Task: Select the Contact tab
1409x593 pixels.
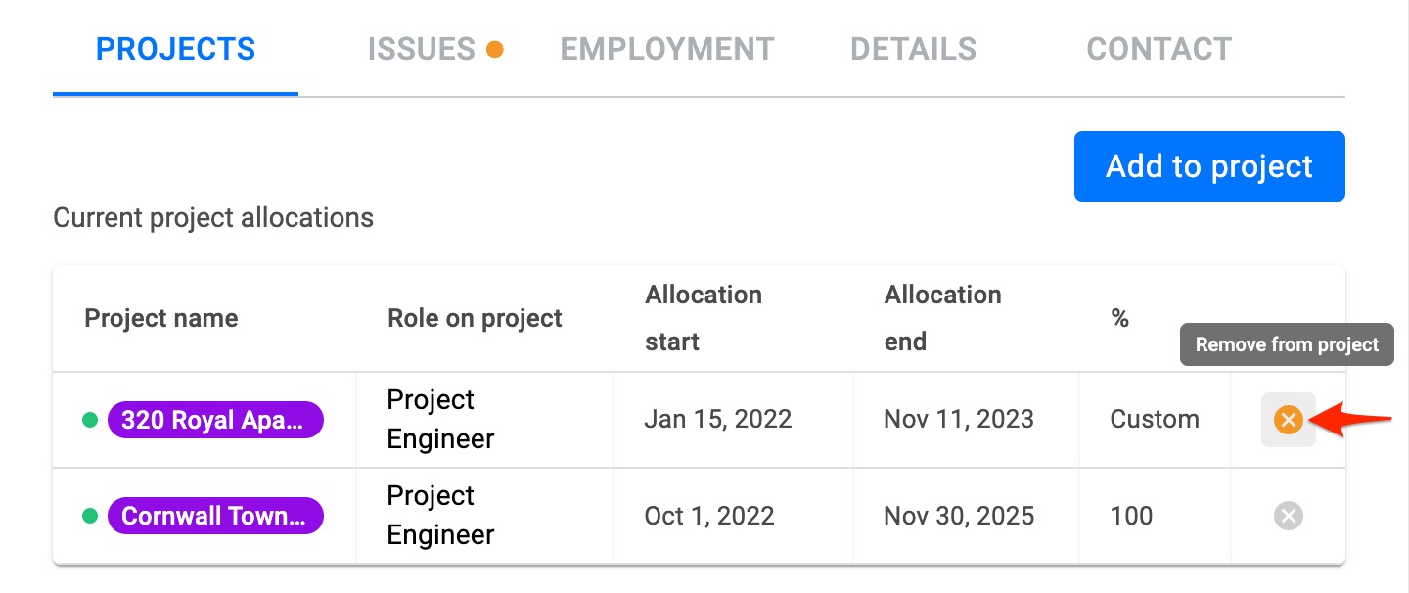Action: click(x=1159, y=49)
